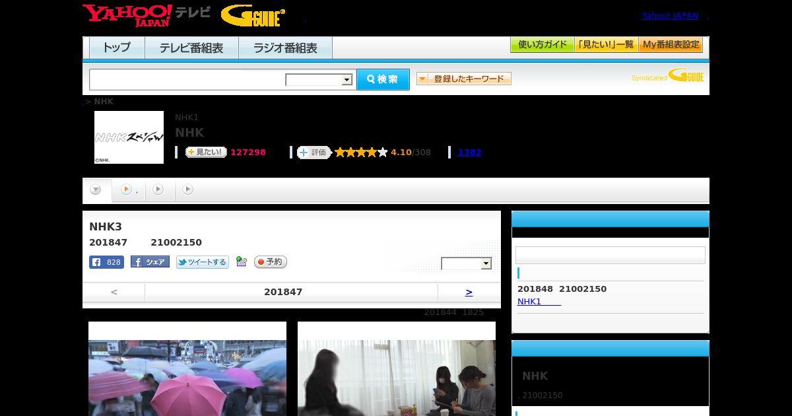Focus the text field in right sidebar

coord(610,256)
